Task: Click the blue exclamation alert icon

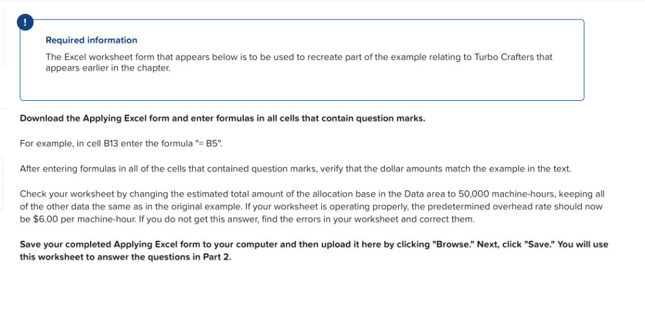Action: pos(24,21)
